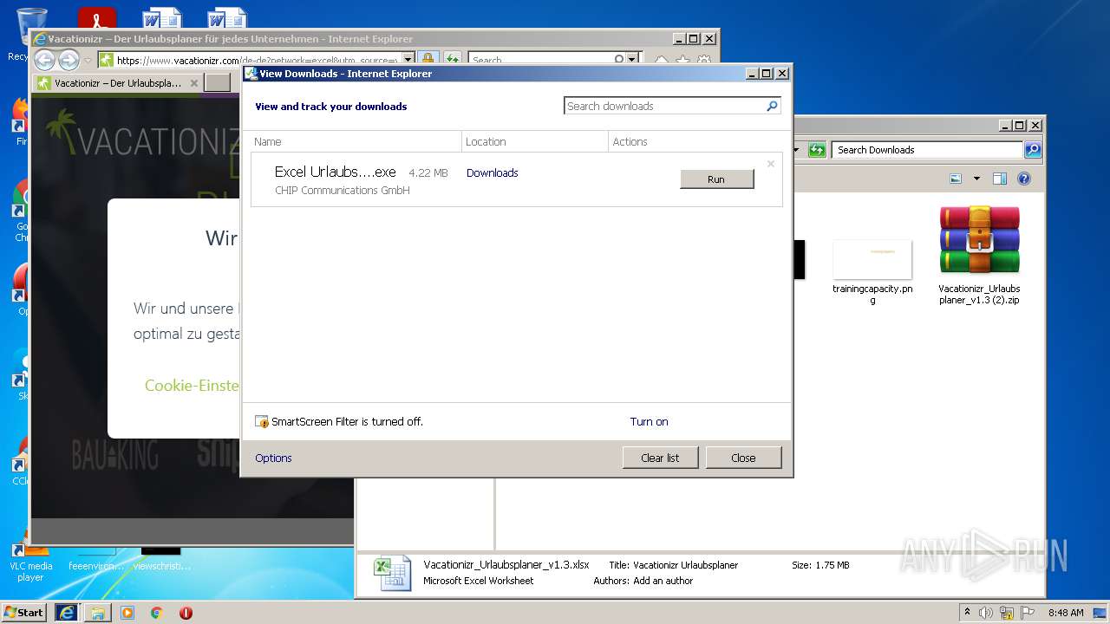Go back in Internet Explorer browser window
Image resolution: width=1110 pixels, height=624 pixels.
click(44, 60)
